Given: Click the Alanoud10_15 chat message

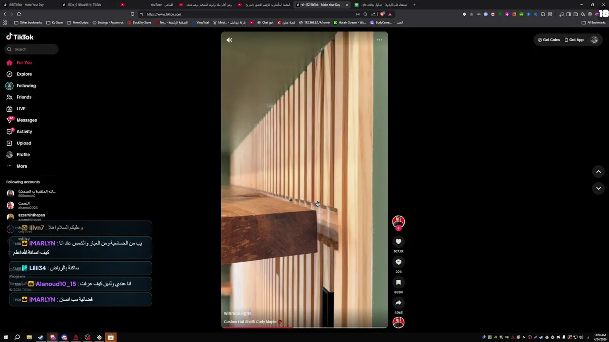Looking at the screenshot, I should click(80, 284).
